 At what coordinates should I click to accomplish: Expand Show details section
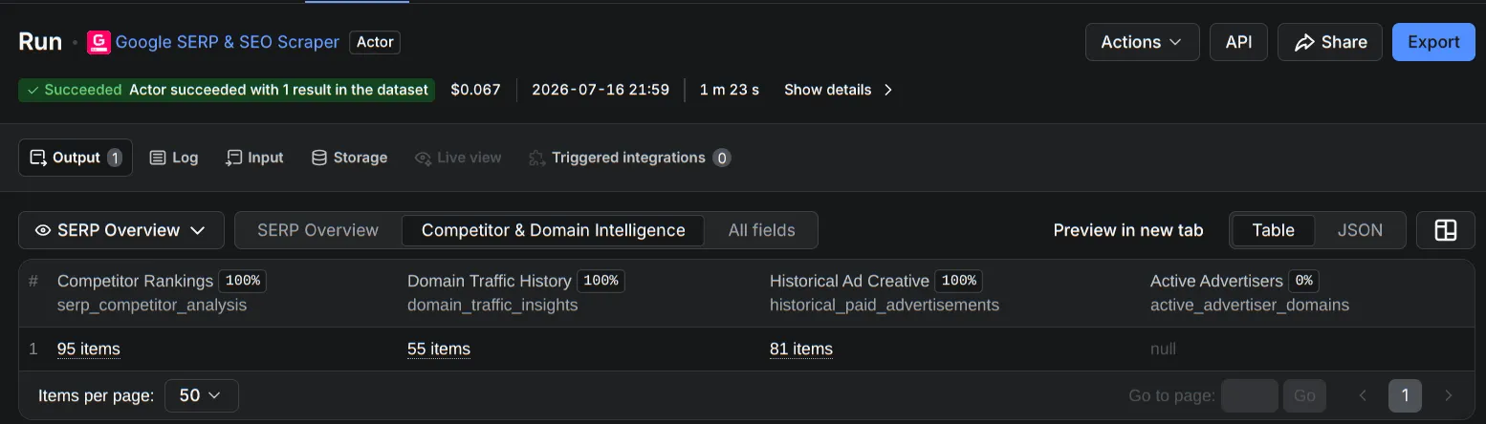tap(839, 90)
